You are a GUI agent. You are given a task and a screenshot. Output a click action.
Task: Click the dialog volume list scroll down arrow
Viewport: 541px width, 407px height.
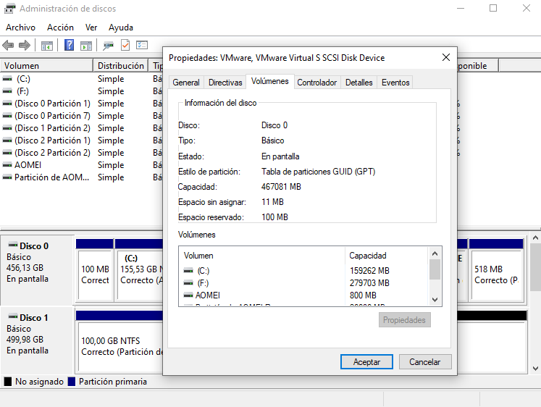tap(435, 299)
